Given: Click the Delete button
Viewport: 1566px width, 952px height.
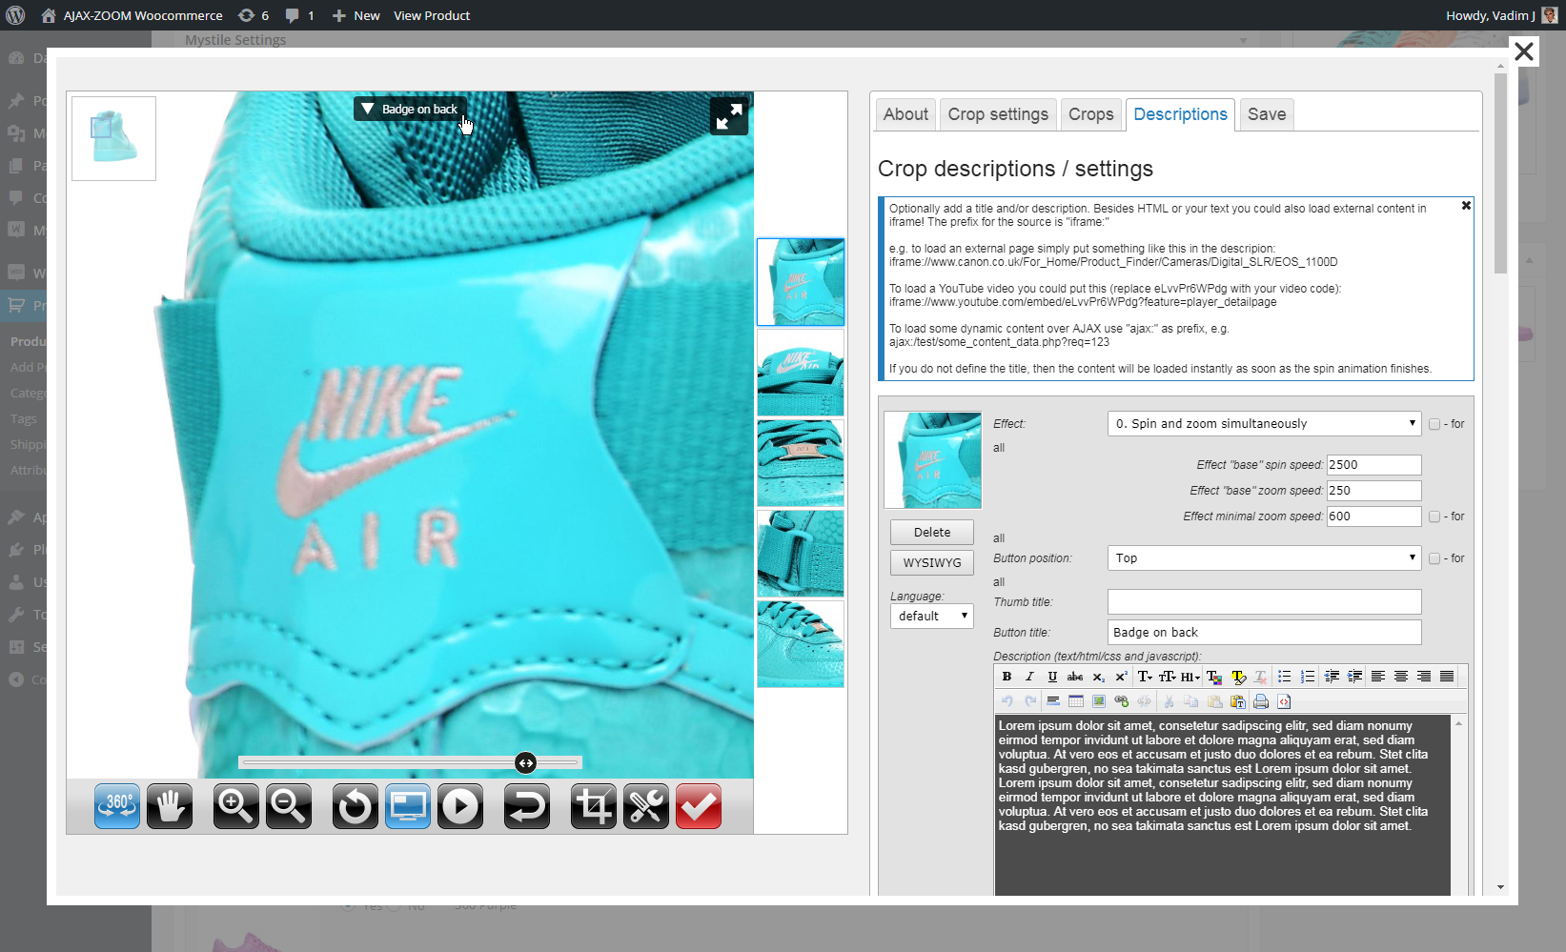Looking at the screenshot, I should click(x=932, y=533).
